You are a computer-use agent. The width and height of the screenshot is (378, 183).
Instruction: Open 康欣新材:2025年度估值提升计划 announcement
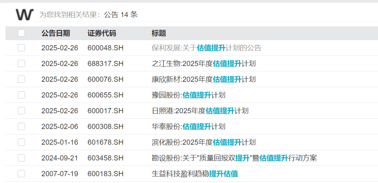click(x=204, y=79)
